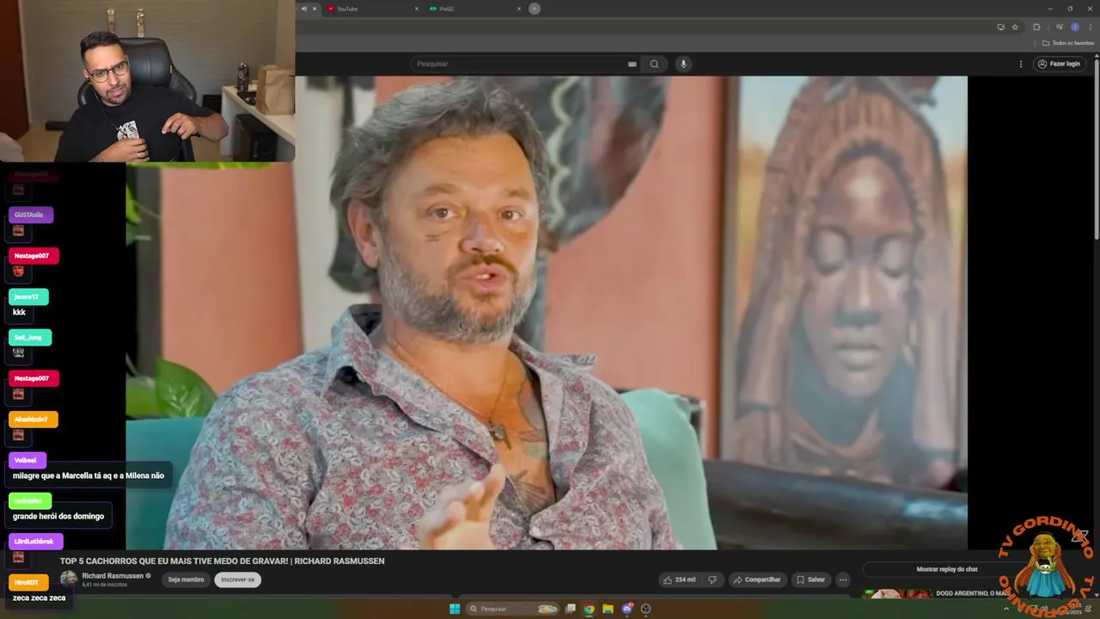The width and height of the screenshot is (1100, 619).
Task: Click the tab audio speaker icon
Action: [304, 9]
